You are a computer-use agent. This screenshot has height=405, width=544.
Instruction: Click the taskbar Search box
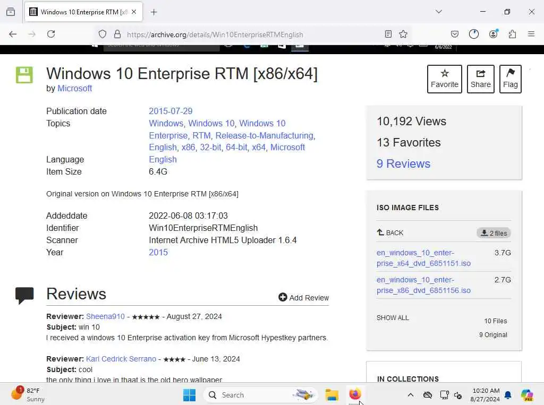tap(261, 395)
